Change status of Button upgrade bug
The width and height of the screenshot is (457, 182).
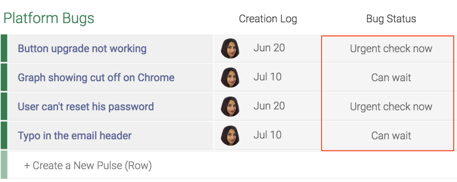(x=391, y=49)
